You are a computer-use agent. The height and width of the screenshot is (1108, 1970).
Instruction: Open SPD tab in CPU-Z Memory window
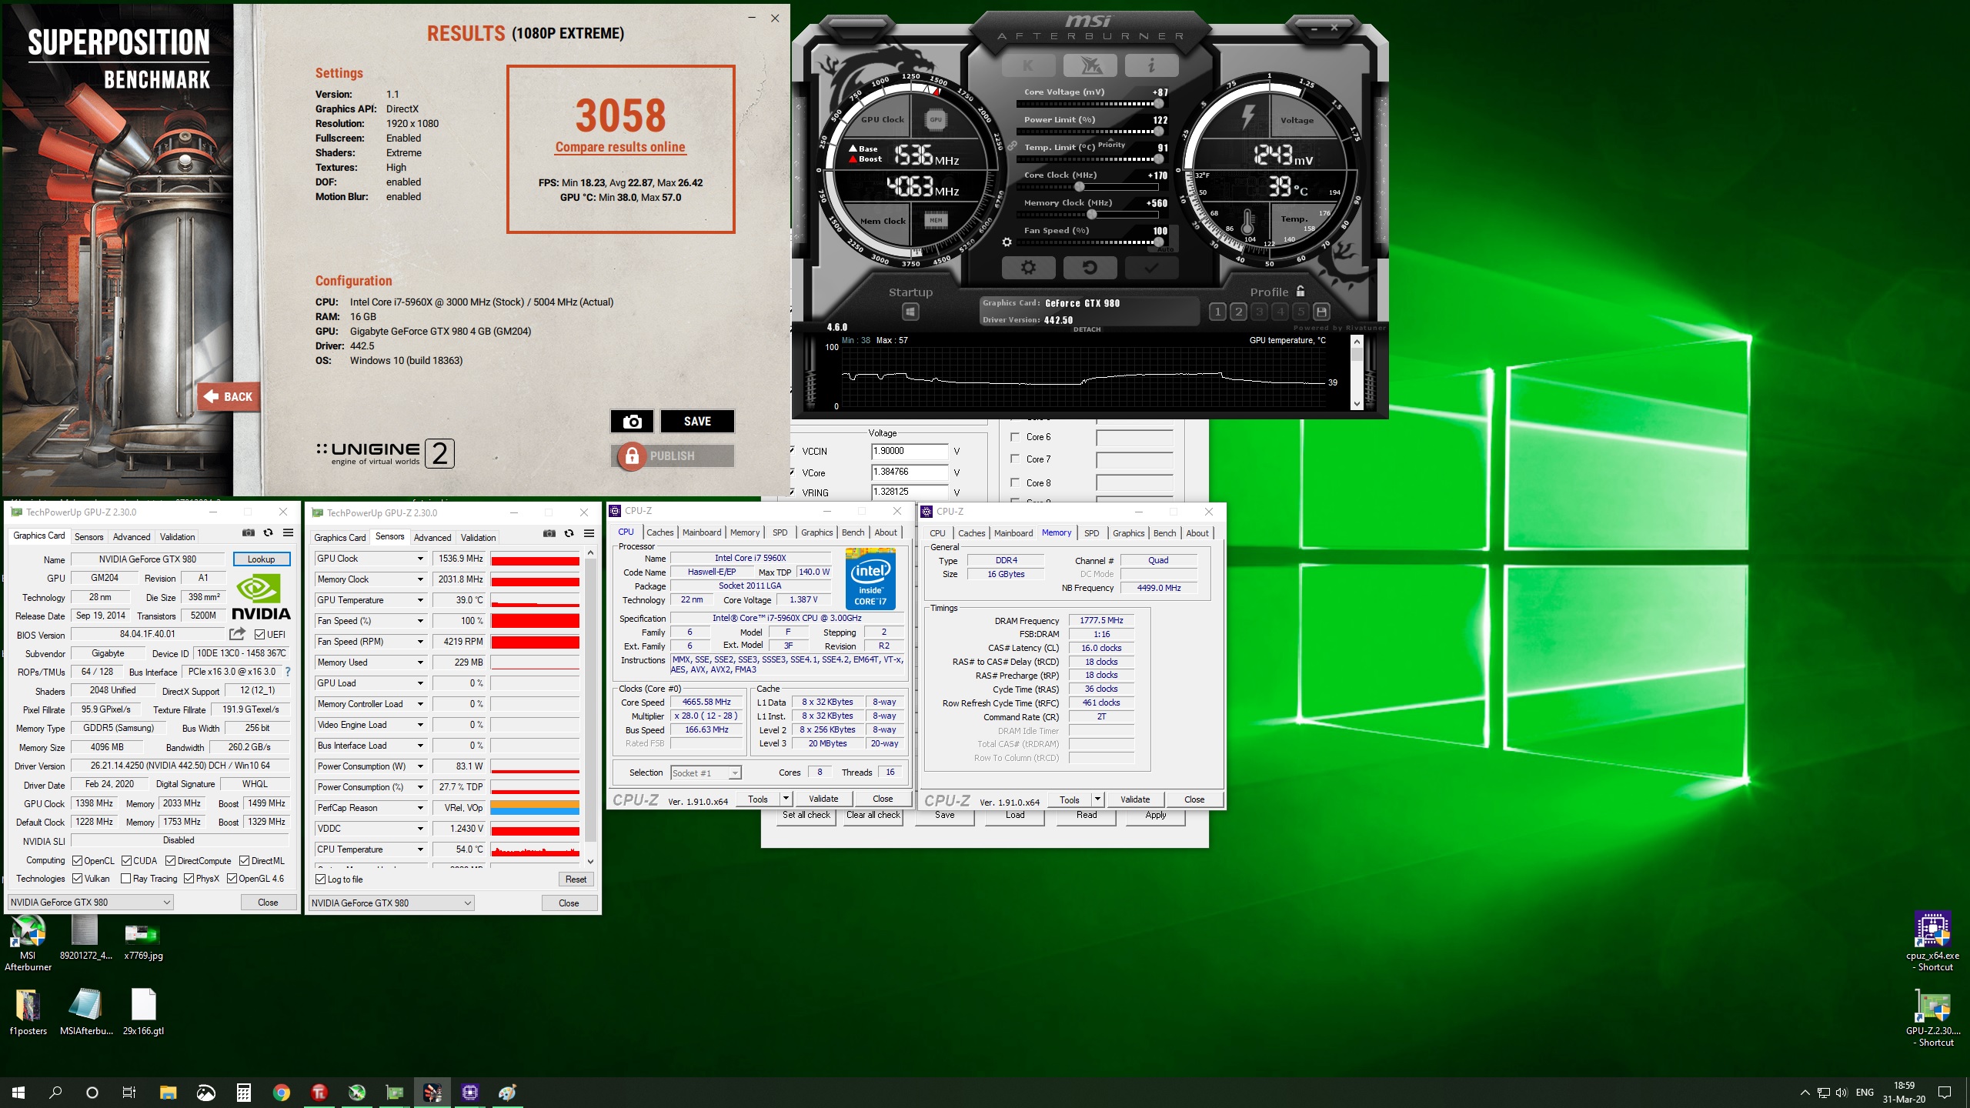point(1091,533)
